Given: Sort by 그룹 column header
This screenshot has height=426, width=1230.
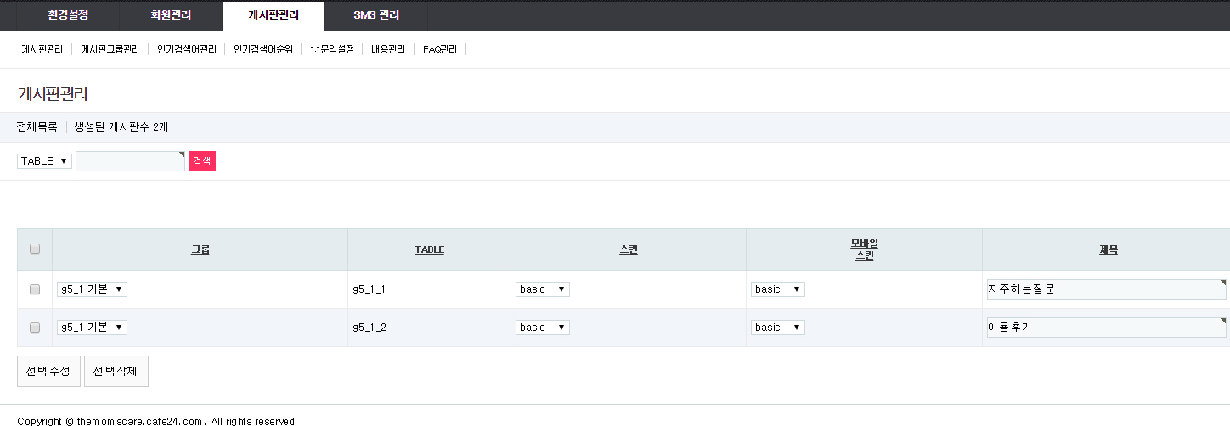Looking at the screenshot, I should [x=200, y=249].
